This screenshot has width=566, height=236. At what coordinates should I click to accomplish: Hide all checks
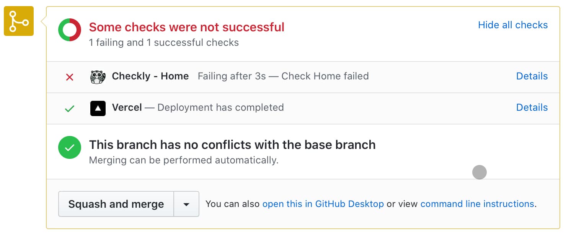(513, 25)
